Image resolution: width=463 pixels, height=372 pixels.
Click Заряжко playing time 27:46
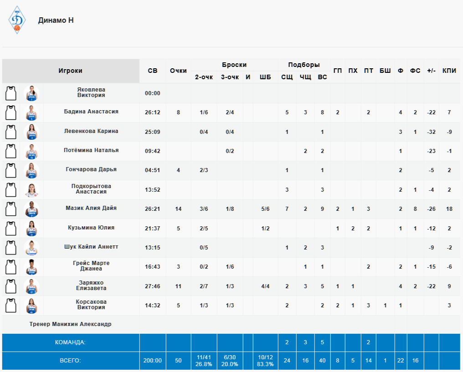point(153,286)
